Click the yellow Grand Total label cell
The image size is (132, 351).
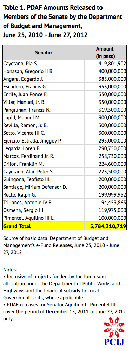coord(44,226)
